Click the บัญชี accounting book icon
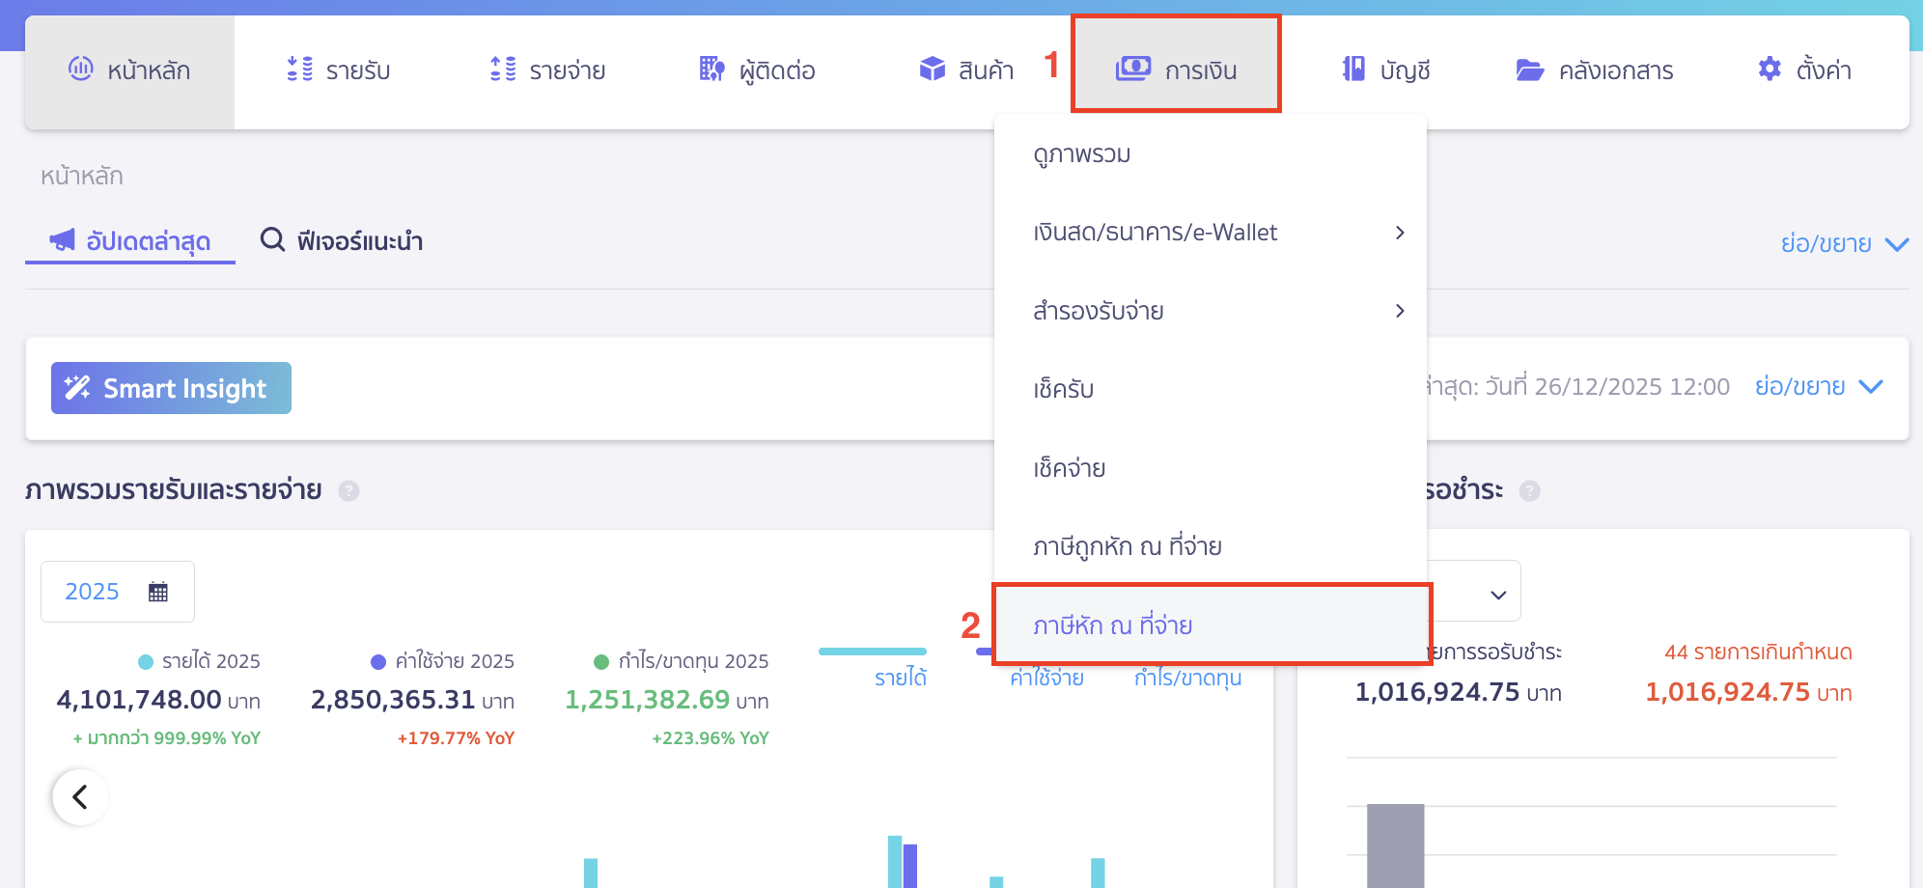Viewport: 1923px width, 888px height. coord(1353,69)
